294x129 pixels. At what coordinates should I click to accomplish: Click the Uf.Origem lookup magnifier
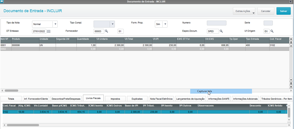point(272,31)
